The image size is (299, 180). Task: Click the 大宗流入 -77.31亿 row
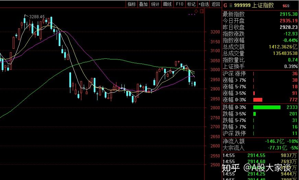(x=260, y=148)
